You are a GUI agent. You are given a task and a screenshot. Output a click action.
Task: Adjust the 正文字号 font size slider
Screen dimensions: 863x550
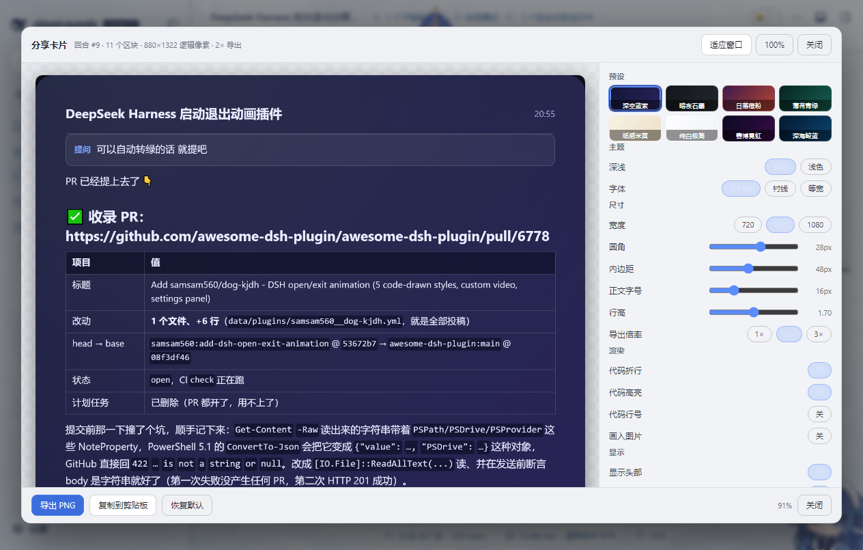pyautogui.click(x=754, y=290)
